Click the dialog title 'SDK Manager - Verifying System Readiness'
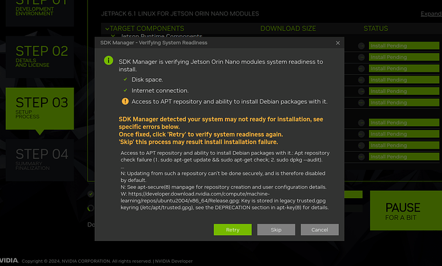Viewport: 442px width, 266px height. click(x=154, y=42)
